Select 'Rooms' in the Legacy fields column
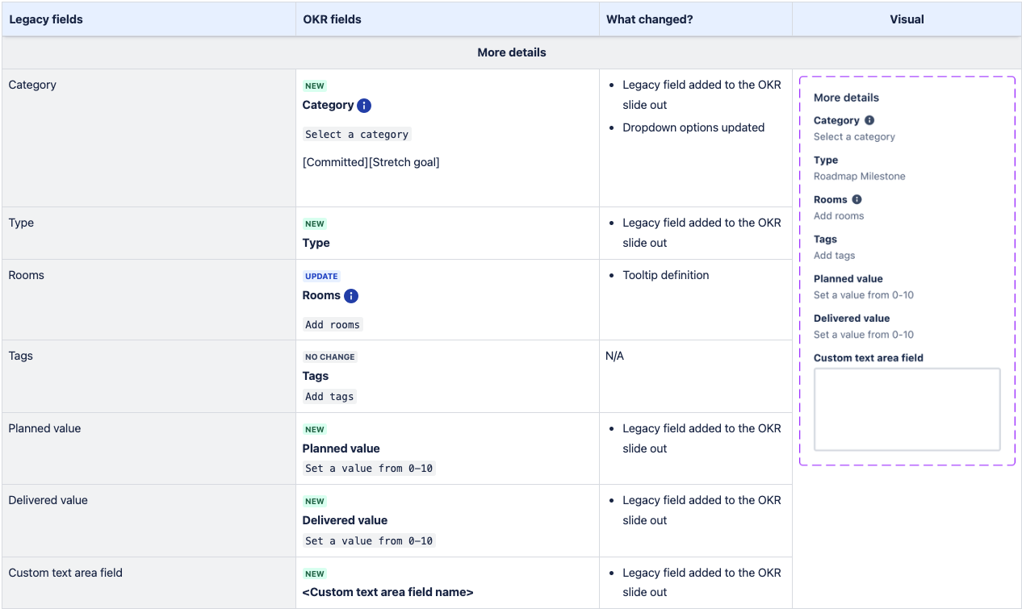The image size is (1022, 609). coord(27,275)
